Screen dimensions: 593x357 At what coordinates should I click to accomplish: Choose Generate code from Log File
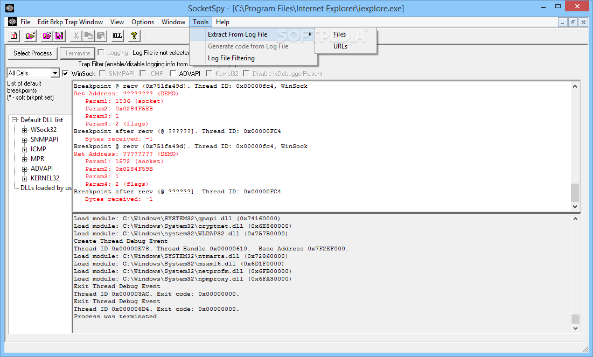click(x=252, y=46)
